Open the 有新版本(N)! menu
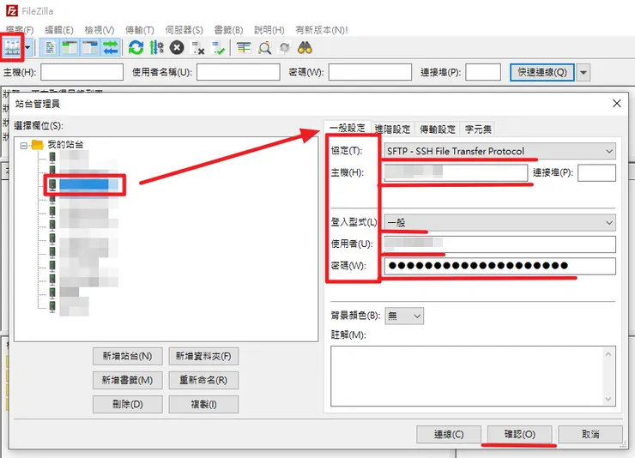The image size is (635, 458). 322,30
